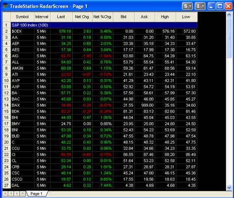Click the High column header
Screen dimensions: 234x198
(165, 17)
